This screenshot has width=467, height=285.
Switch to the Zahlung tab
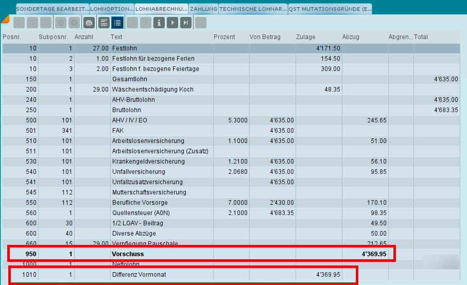click(x=203, y=9)
